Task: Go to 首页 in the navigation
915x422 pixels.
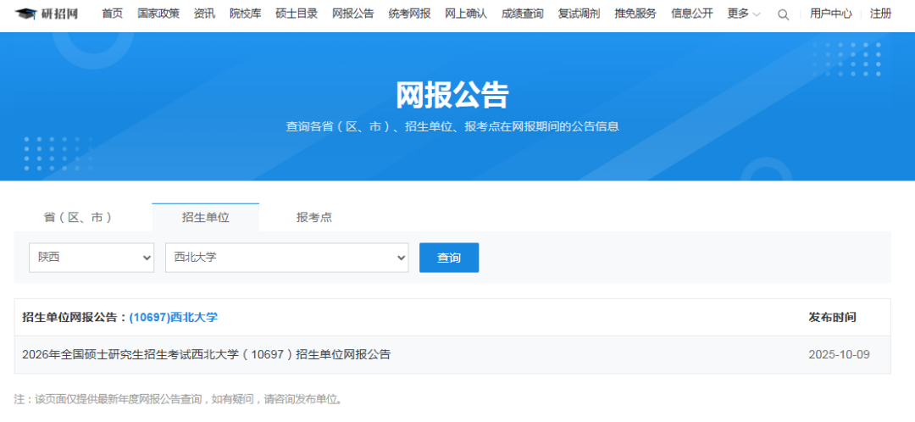Action: (x=112, y=14)
